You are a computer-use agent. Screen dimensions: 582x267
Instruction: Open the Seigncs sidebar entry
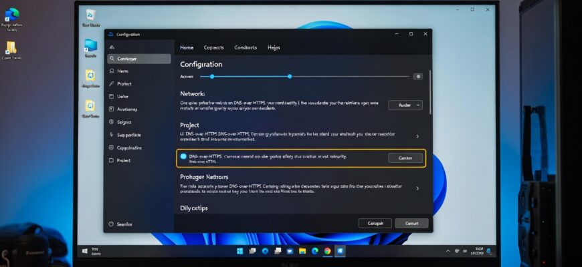pyautogui.click(x=139, y=122)
